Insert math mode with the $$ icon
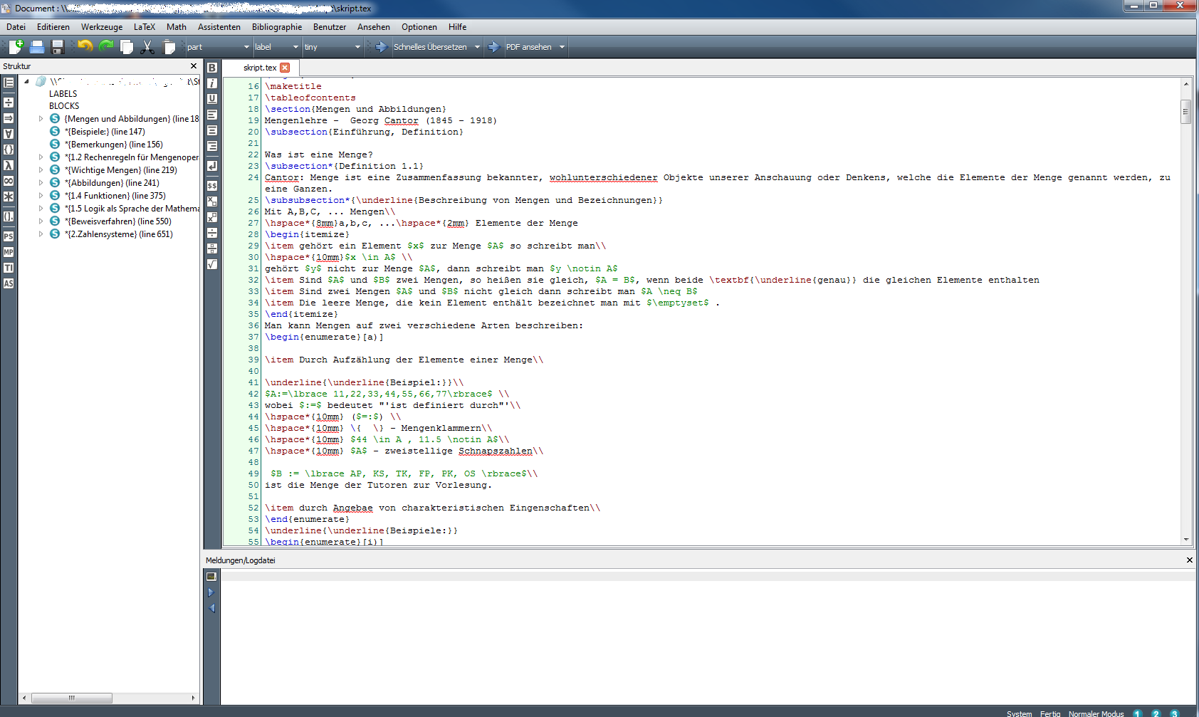This screenshot has width=1199, height=717. pyautogui.click(x=212, y=186)
